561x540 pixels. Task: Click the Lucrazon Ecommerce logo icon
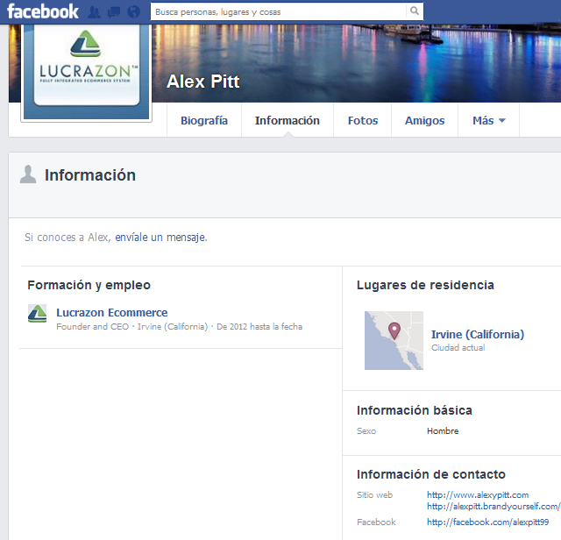pyautogui.click(x=37, y=314)
